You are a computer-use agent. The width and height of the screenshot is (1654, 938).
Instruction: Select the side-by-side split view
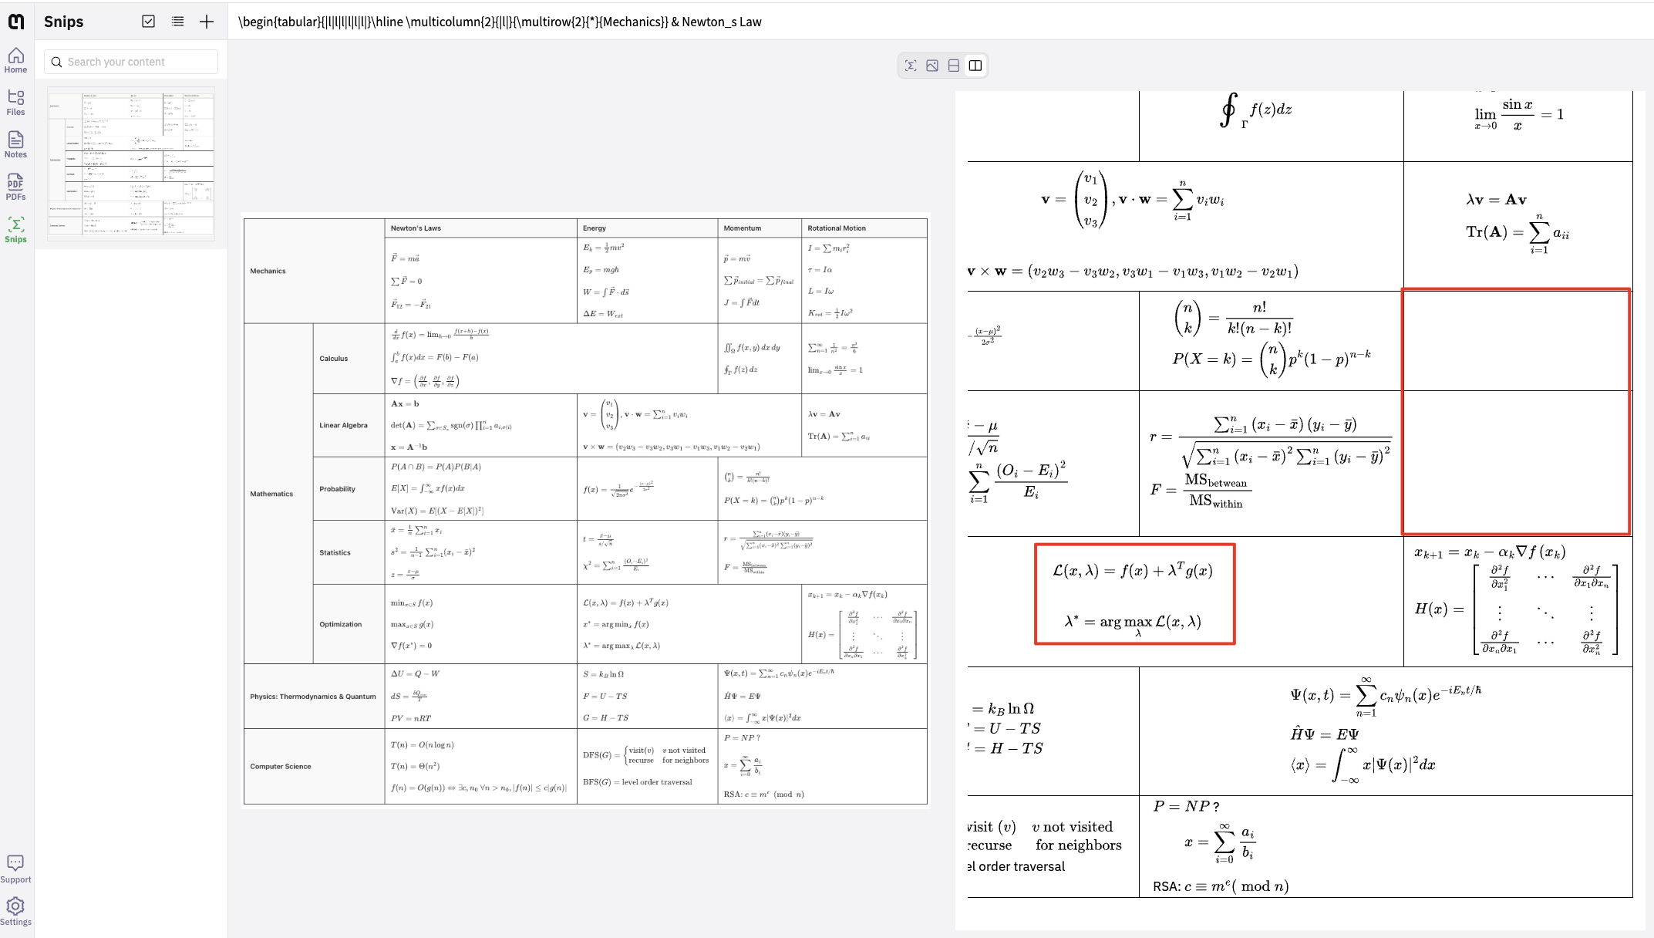(x=975, y=66)
